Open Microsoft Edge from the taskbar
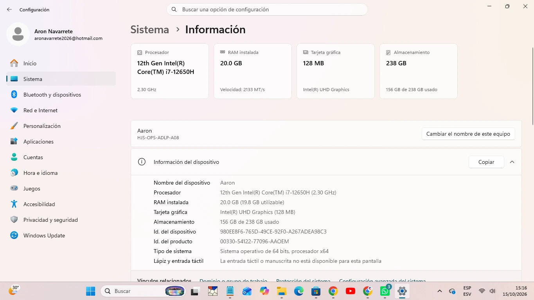The width and height of the screenshot is (534, 300). [x=299, y=291]
